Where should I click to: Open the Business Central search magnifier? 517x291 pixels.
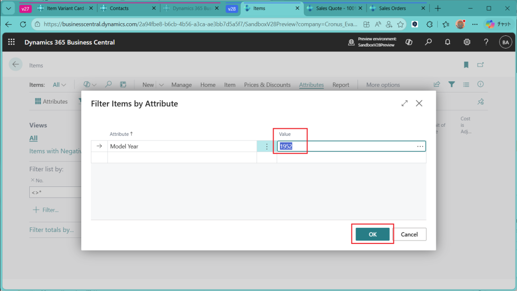429,42
